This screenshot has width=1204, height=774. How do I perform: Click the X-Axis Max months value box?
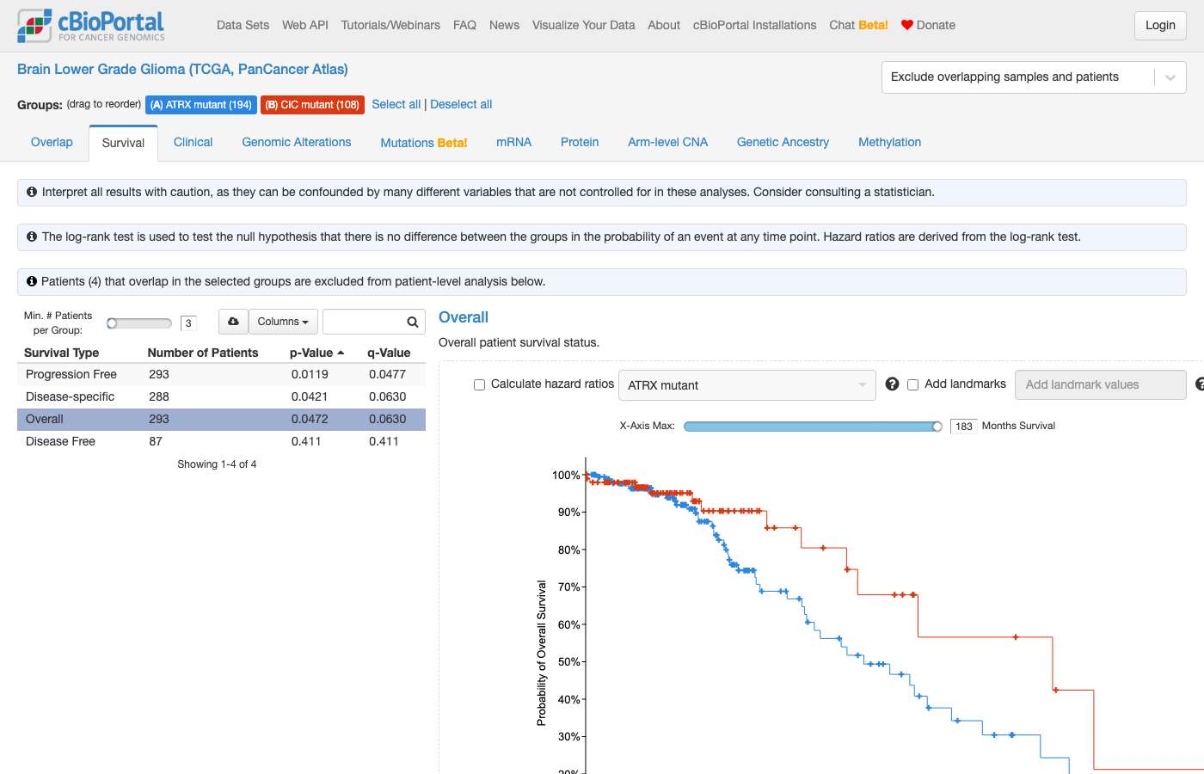tap(964, 427)
